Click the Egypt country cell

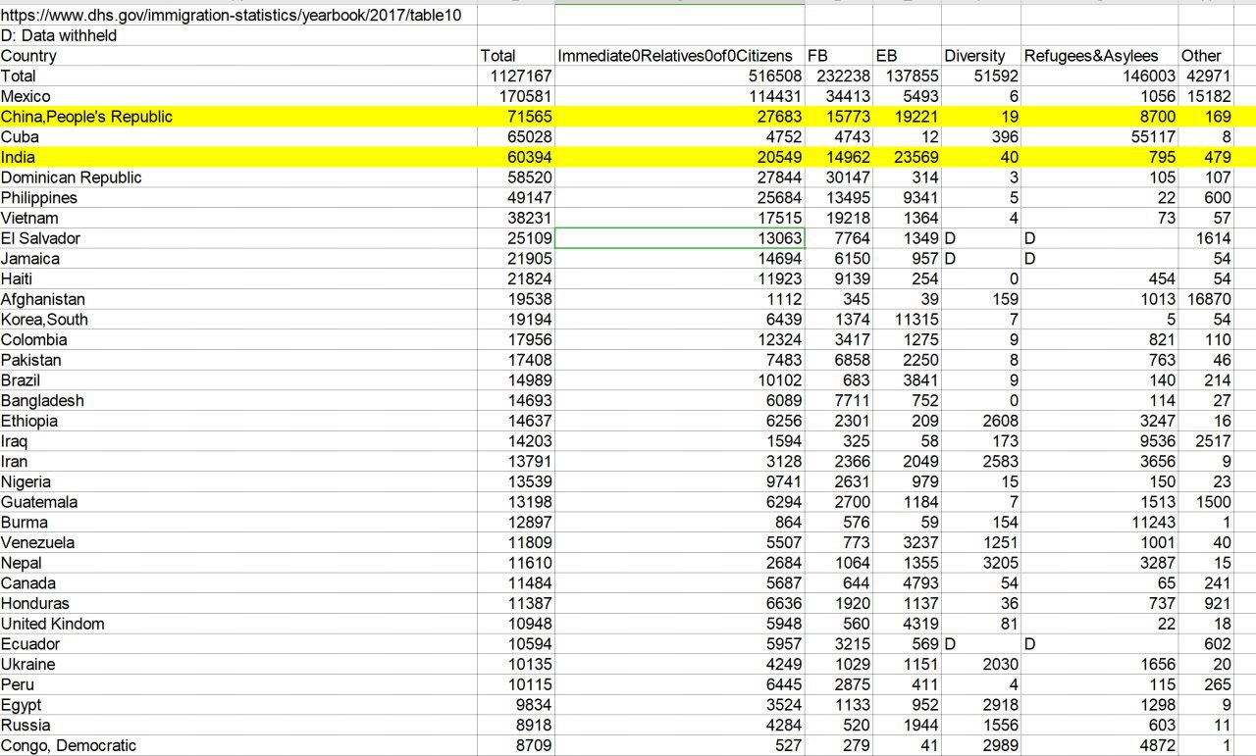pyautogui.click(x=238, y=704)
